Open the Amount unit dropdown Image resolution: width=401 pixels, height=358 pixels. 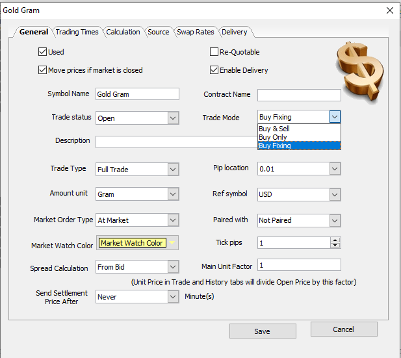(173, 194)
